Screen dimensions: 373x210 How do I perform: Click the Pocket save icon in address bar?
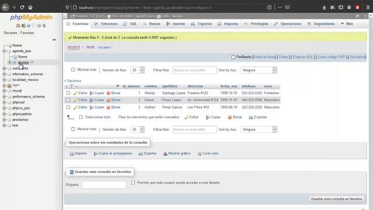(287, 8)
